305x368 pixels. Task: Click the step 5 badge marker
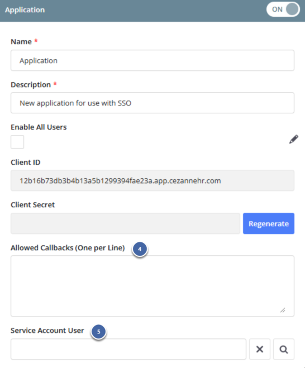pos(99,331)
